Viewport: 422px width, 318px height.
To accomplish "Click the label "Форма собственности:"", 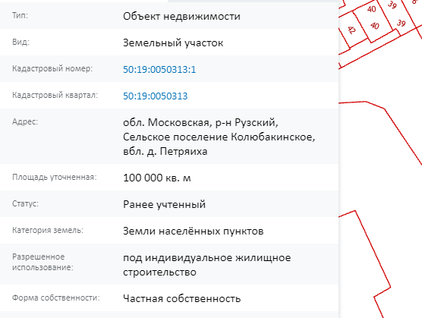I will tap(55, 298).
